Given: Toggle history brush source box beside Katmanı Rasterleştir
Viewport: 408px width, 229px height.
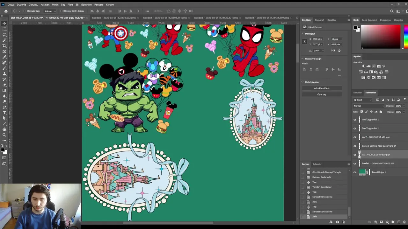Looking at the screenshot, I should coord(303,177).
